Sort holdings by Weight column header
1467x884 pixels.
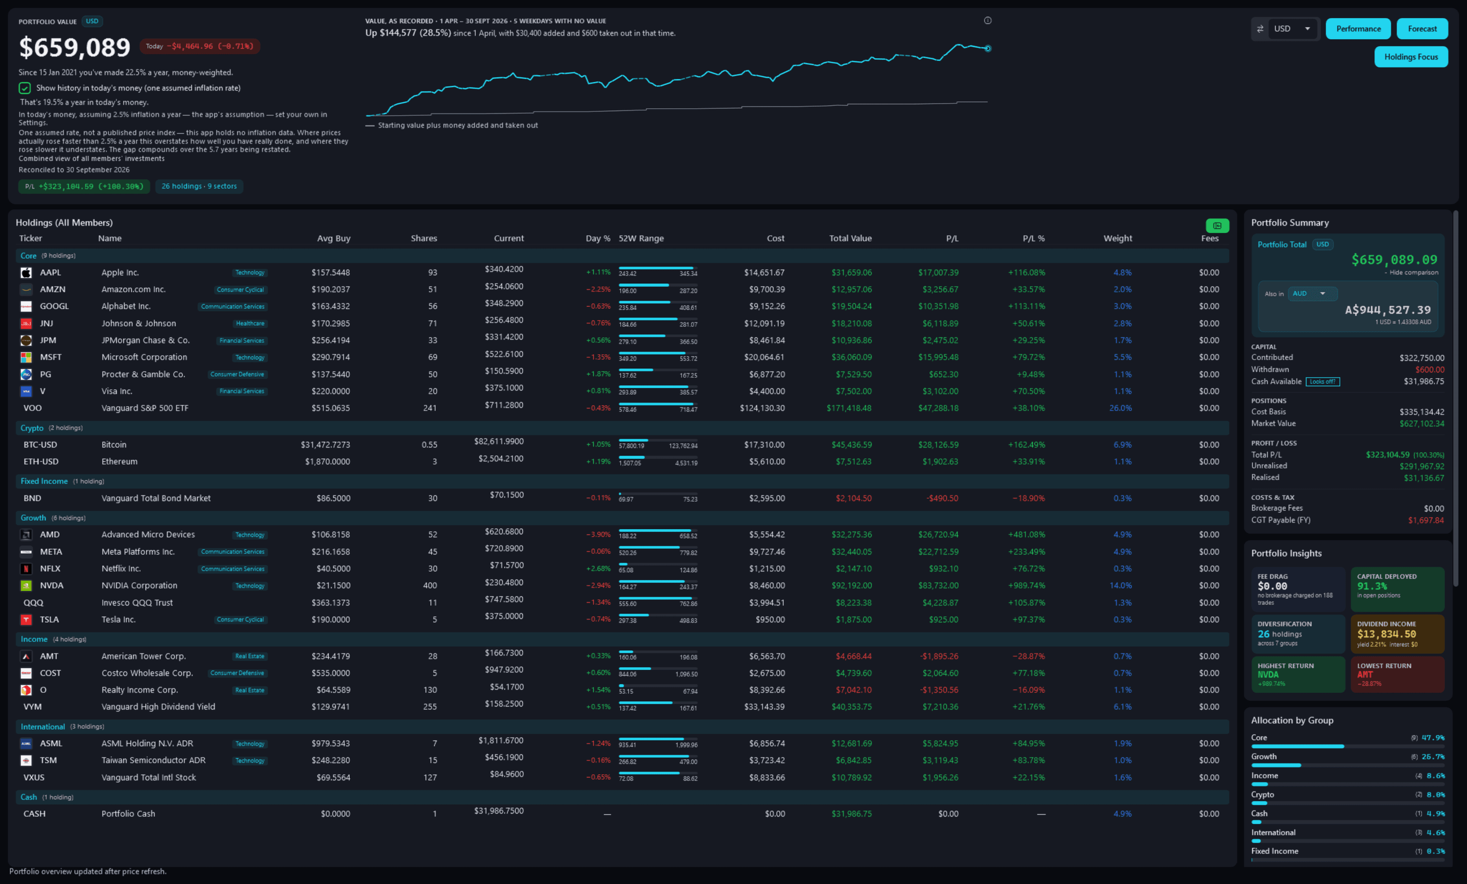click(x=1118, y=238)
